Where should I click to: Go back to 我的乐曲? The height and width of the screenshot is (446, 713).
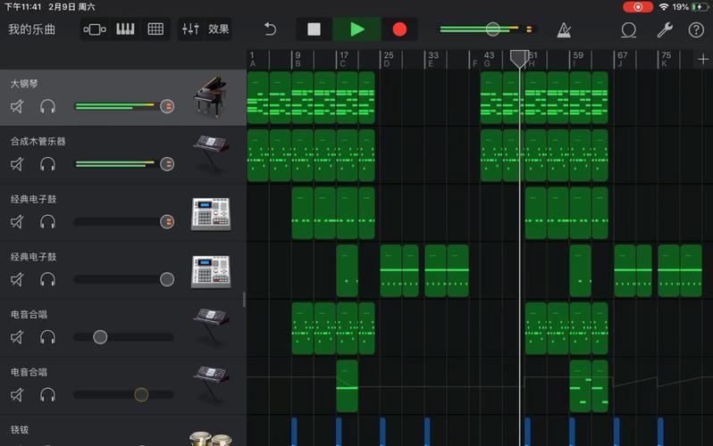(x=31, y=29)
